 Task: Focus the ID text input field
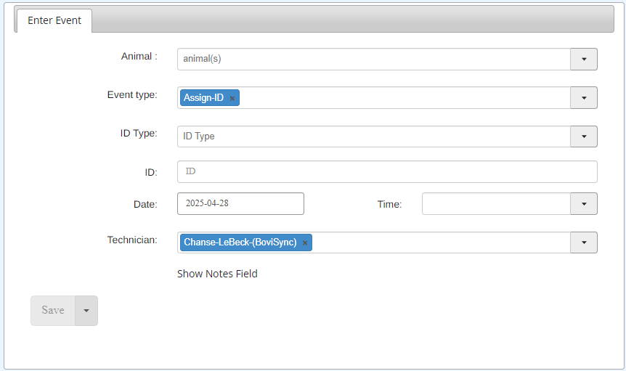tap(387, 171)
